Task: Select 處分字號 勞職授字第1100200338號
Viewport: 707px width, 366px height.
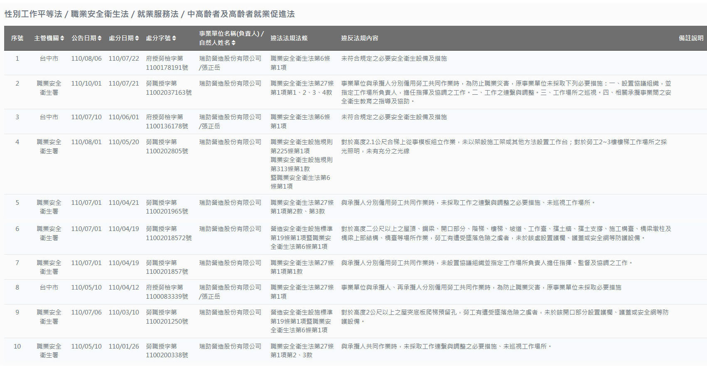Action: pyautogui.click(x=167, y=351)
